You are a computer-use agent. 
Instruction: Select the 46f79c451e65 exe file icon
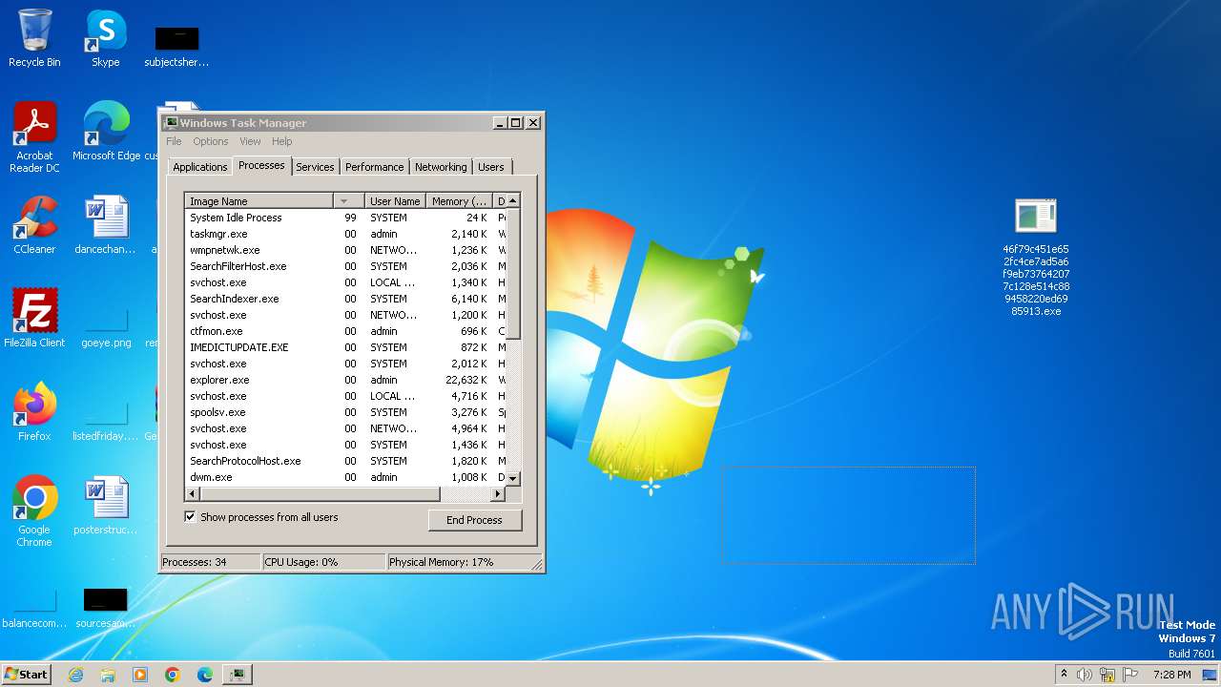[x=1036, y=258]
